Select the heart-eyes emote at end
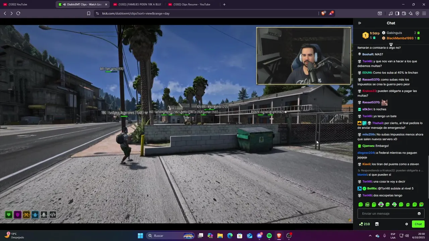The width and height of the screenshot is (429, 241). (x=421, y=205)
